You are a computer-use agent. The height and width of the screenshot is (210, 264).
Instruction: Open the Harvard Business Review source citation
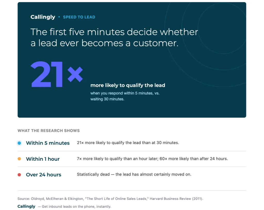110,199
